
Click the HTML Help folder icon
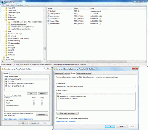(4, 60)
